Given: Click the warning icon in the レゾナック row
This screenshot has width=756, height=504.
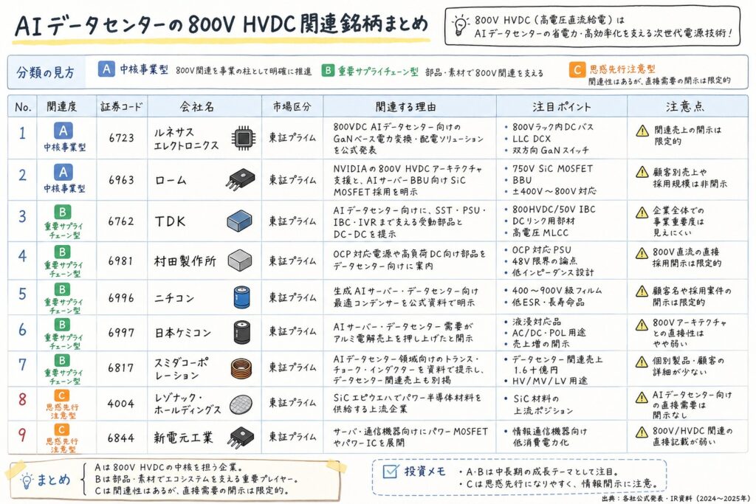Looking at the screenshot, I should coord(642,398).
